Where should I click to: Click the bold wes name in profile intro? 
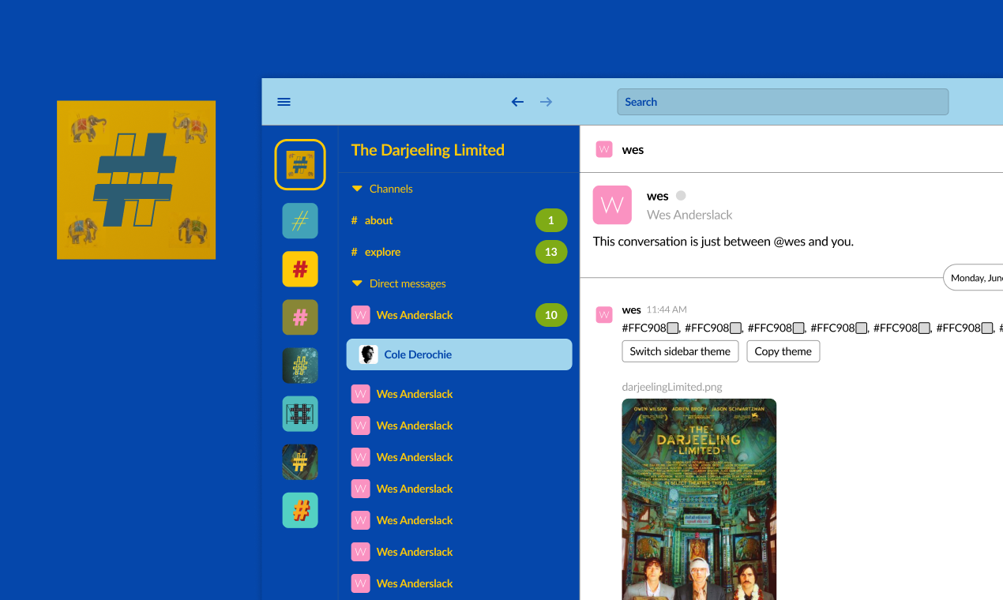point(658,196)
